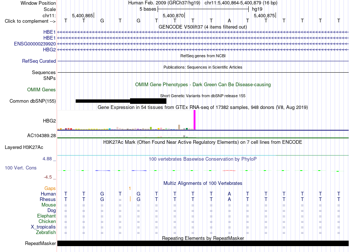
Task: Click the ENSG00000239920 transcript label
Action: click(x=35, y=44)
